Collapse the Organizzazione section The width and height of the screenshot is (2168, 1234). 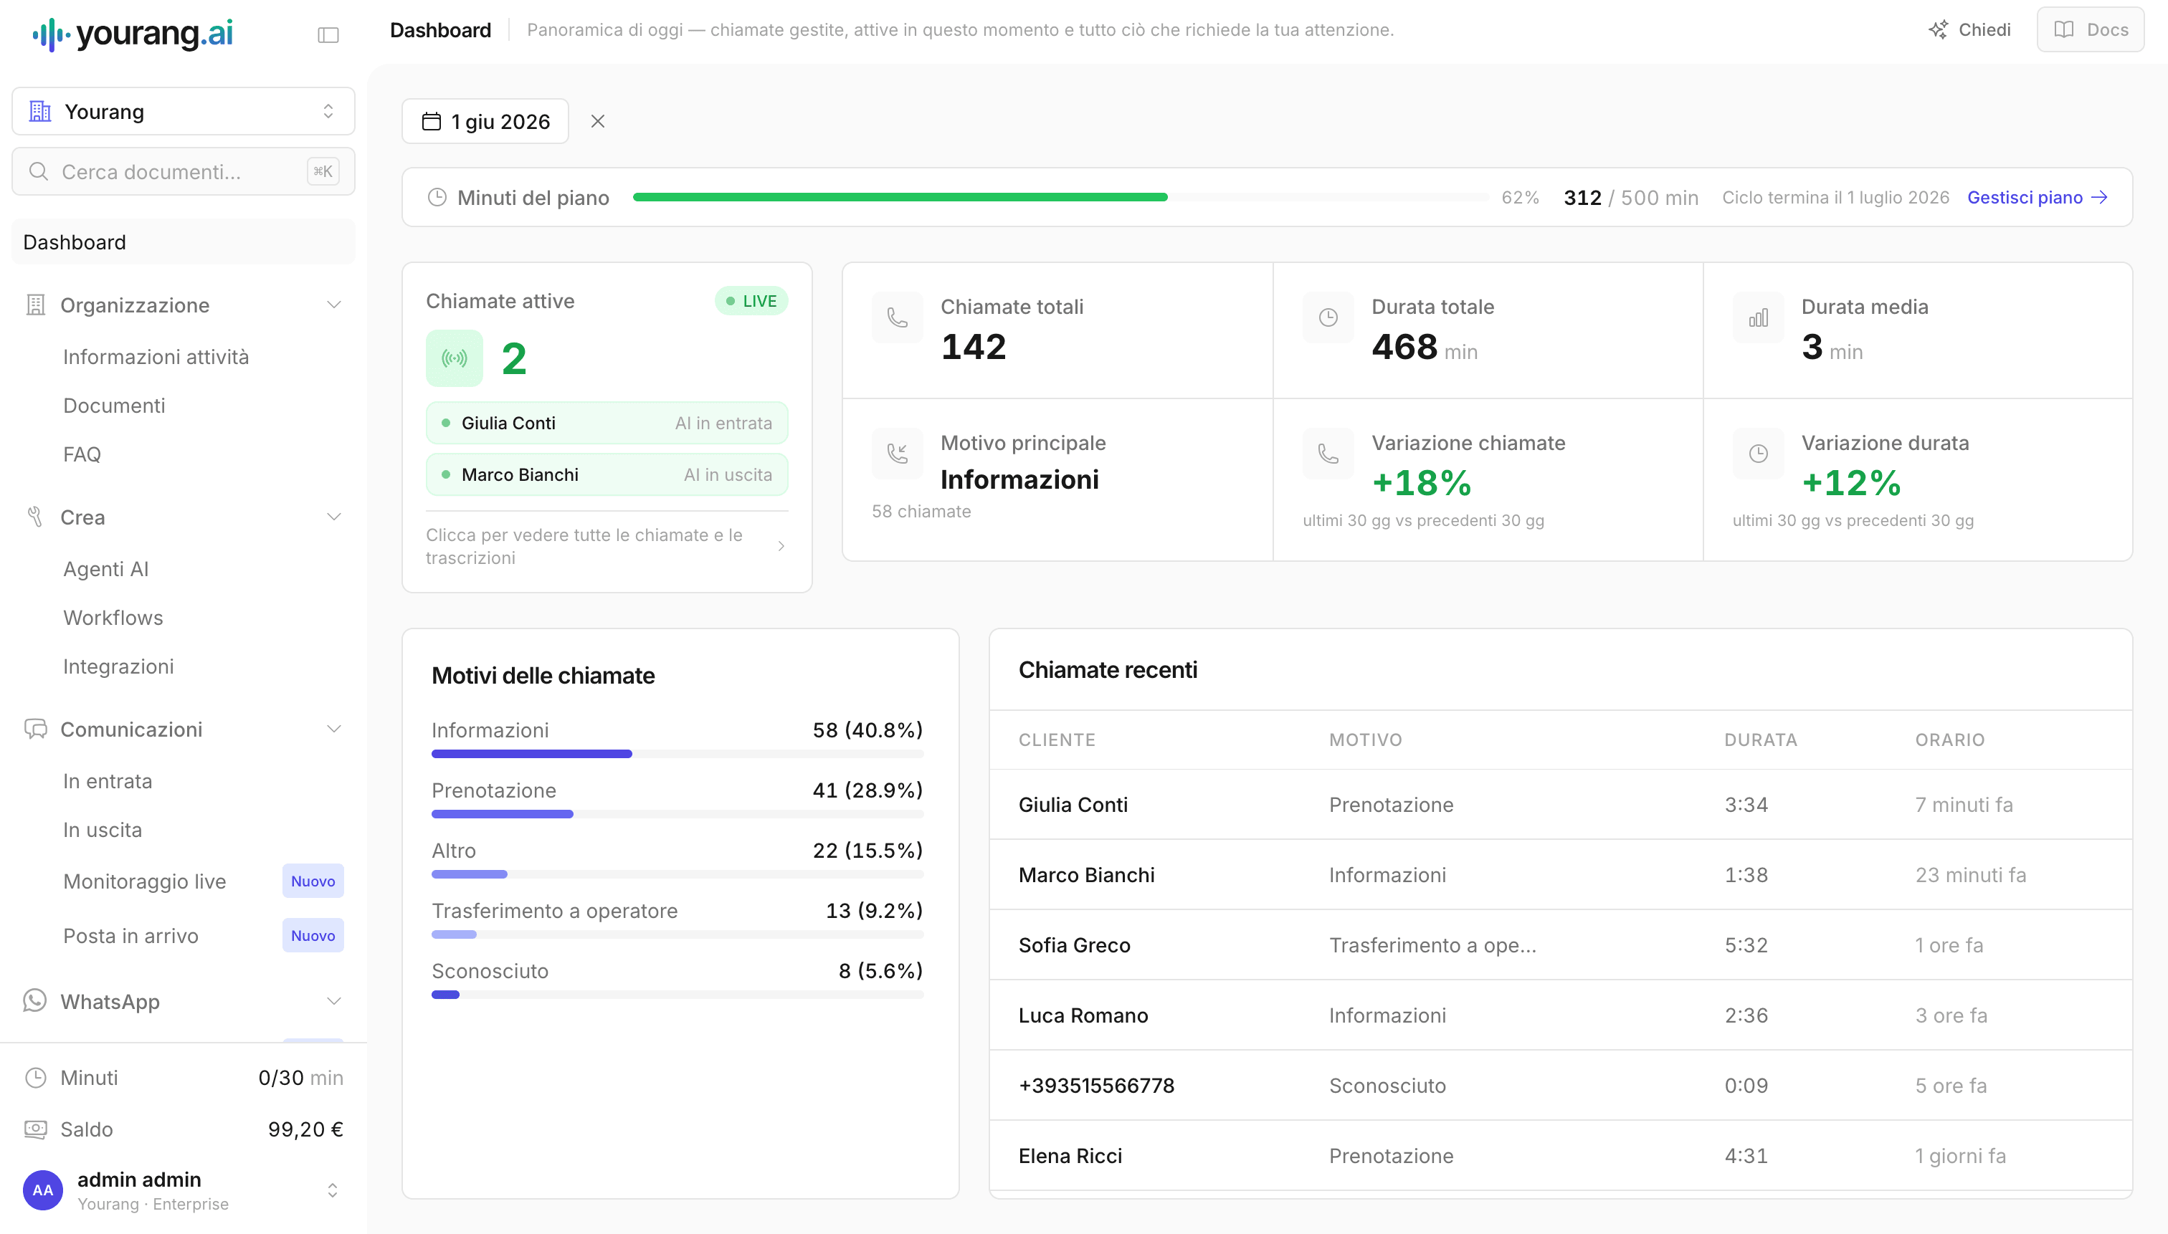(x=334, y=305)
